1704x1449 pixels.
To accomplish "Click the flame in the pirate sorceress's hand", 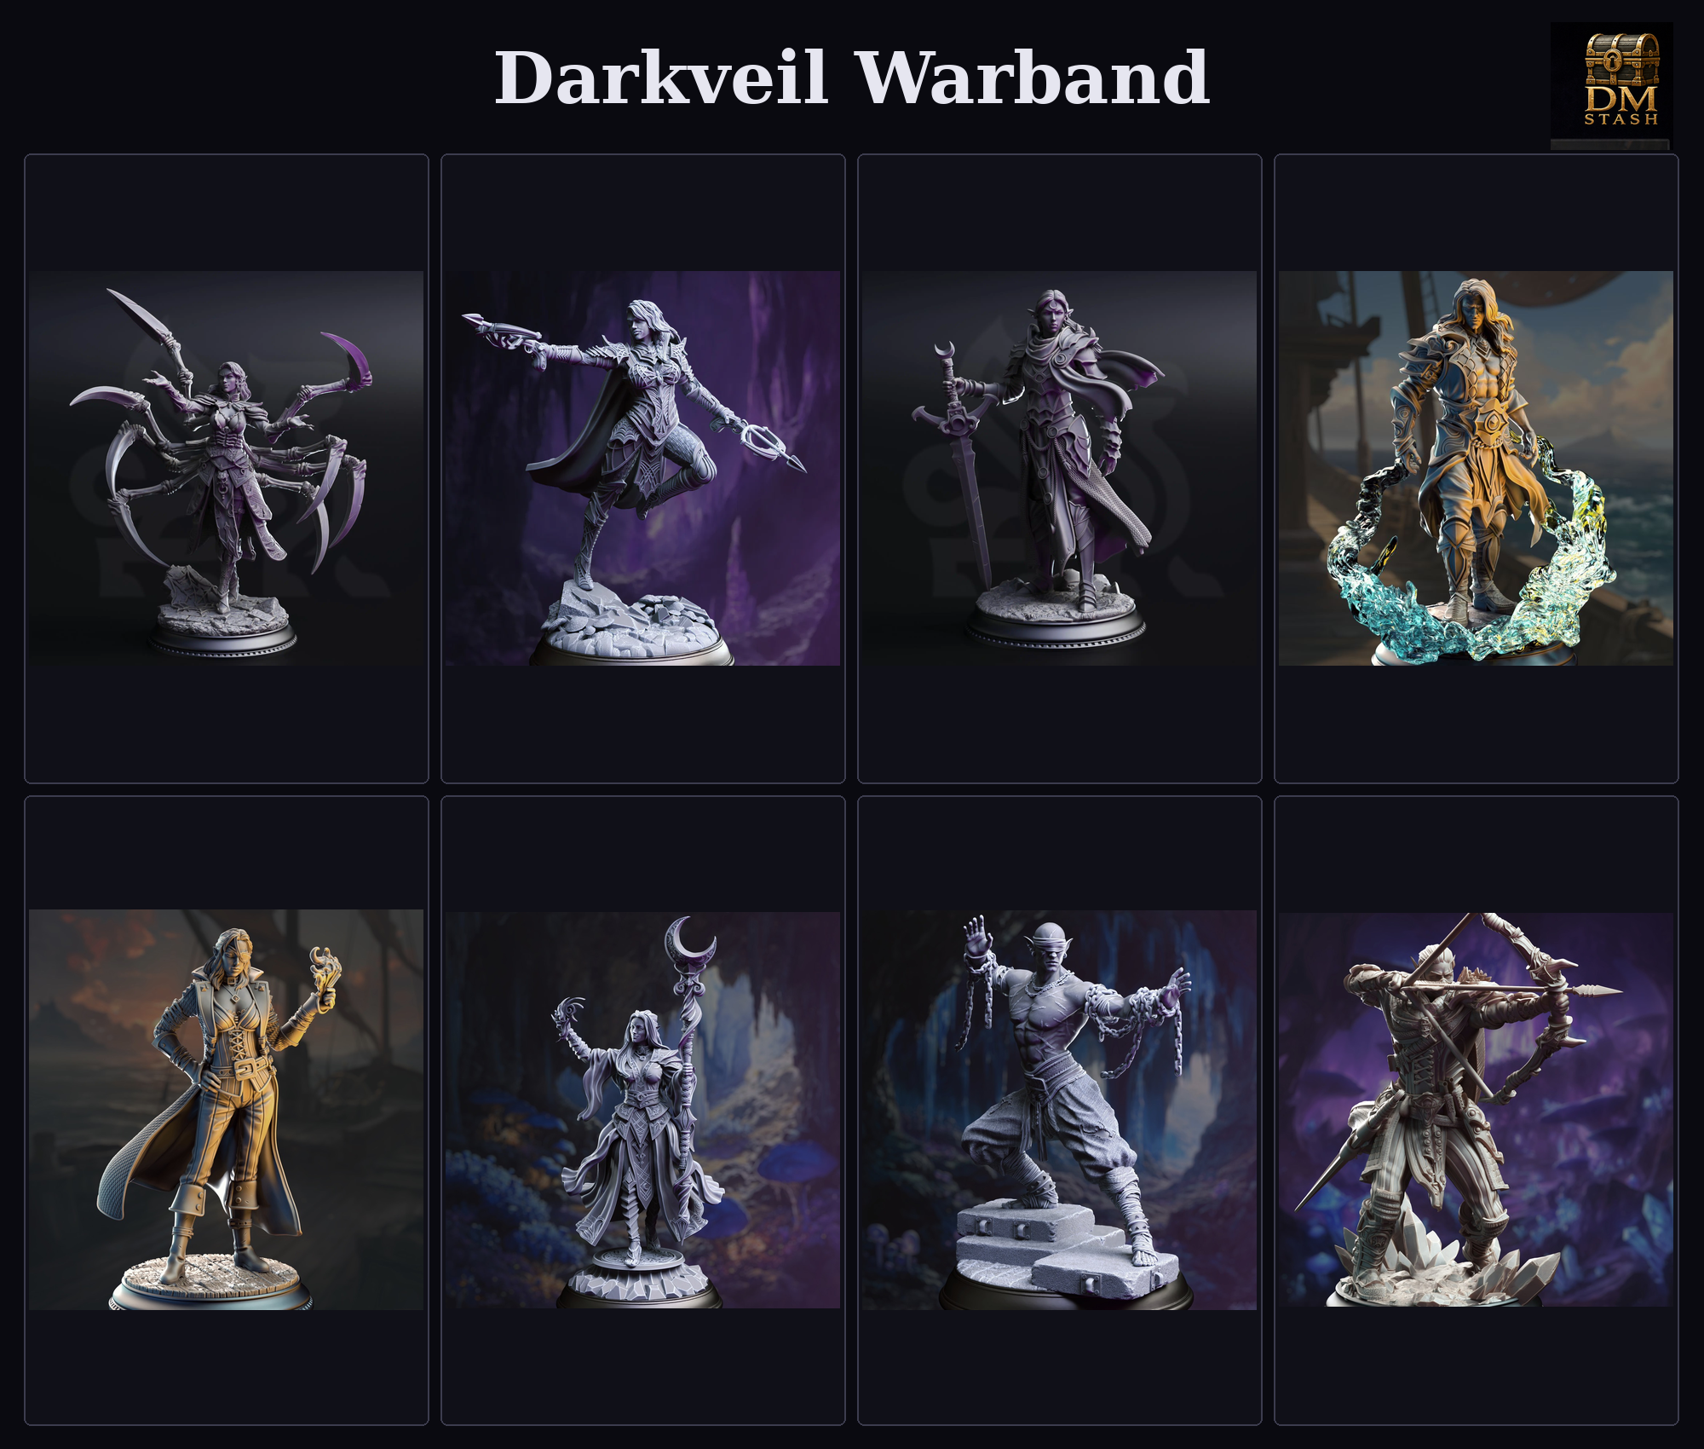I will (x=325, y=976).
